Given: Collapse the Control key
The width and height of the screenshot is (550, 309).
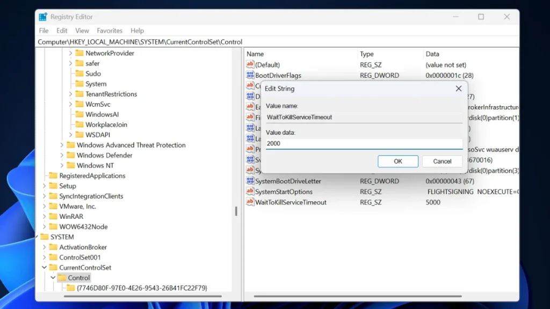Looking at the screenshot, I should click(x=53, y=277).
